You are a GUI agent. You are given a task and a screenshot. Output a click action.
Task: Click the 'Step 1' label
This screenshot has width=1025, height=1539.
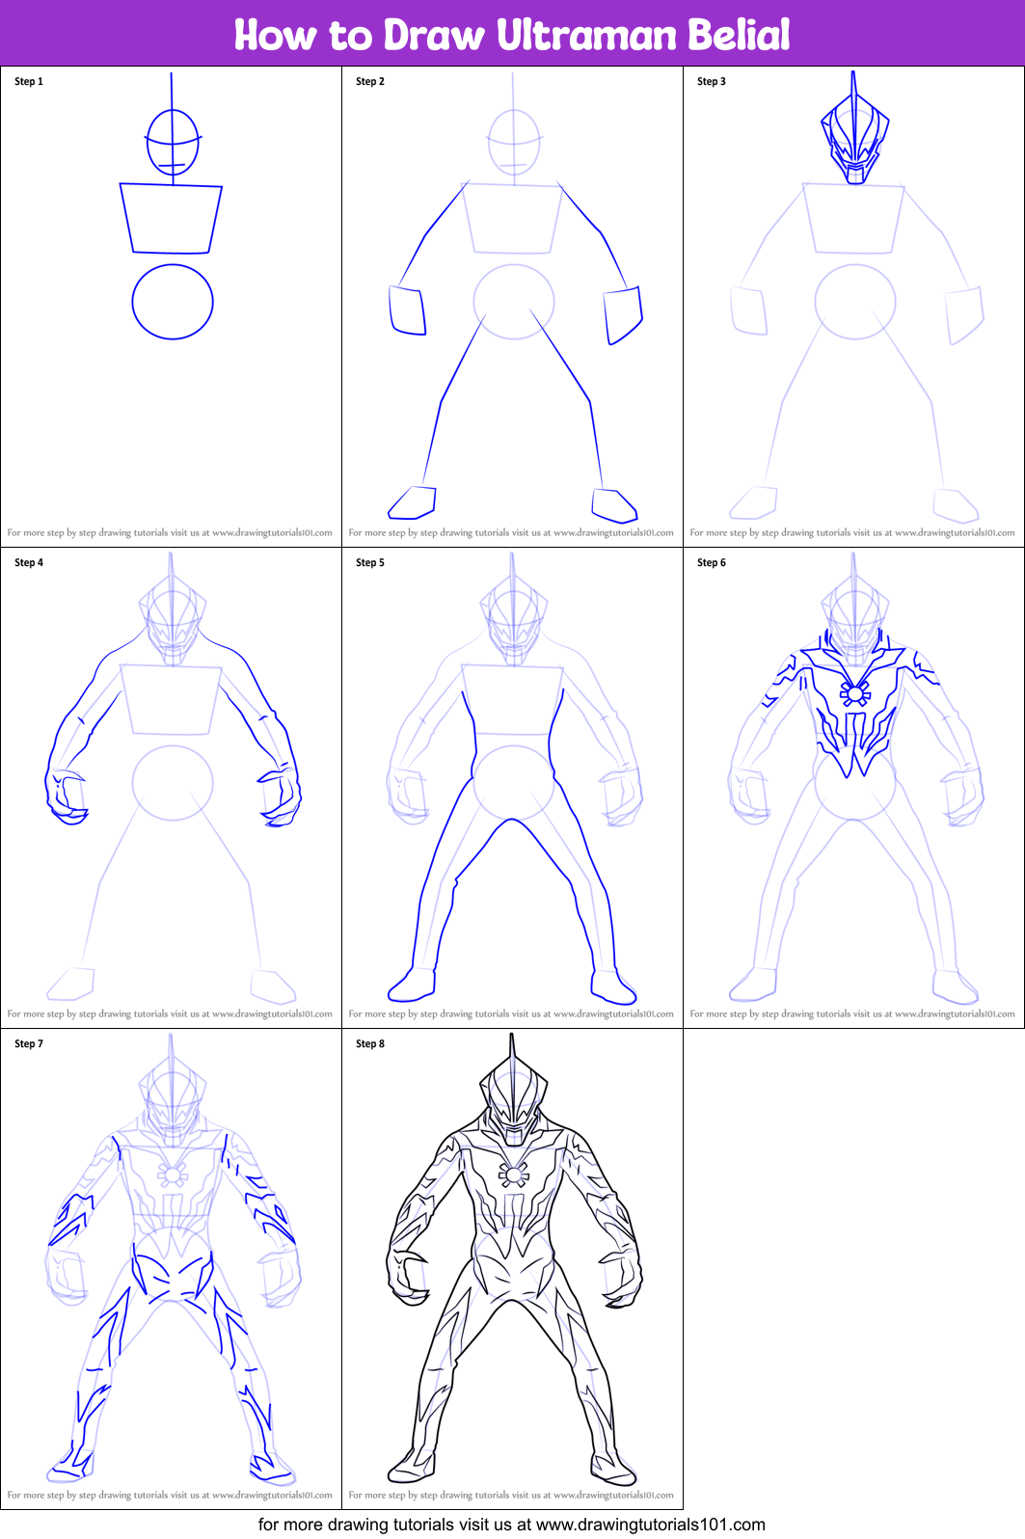click(29, 81)
